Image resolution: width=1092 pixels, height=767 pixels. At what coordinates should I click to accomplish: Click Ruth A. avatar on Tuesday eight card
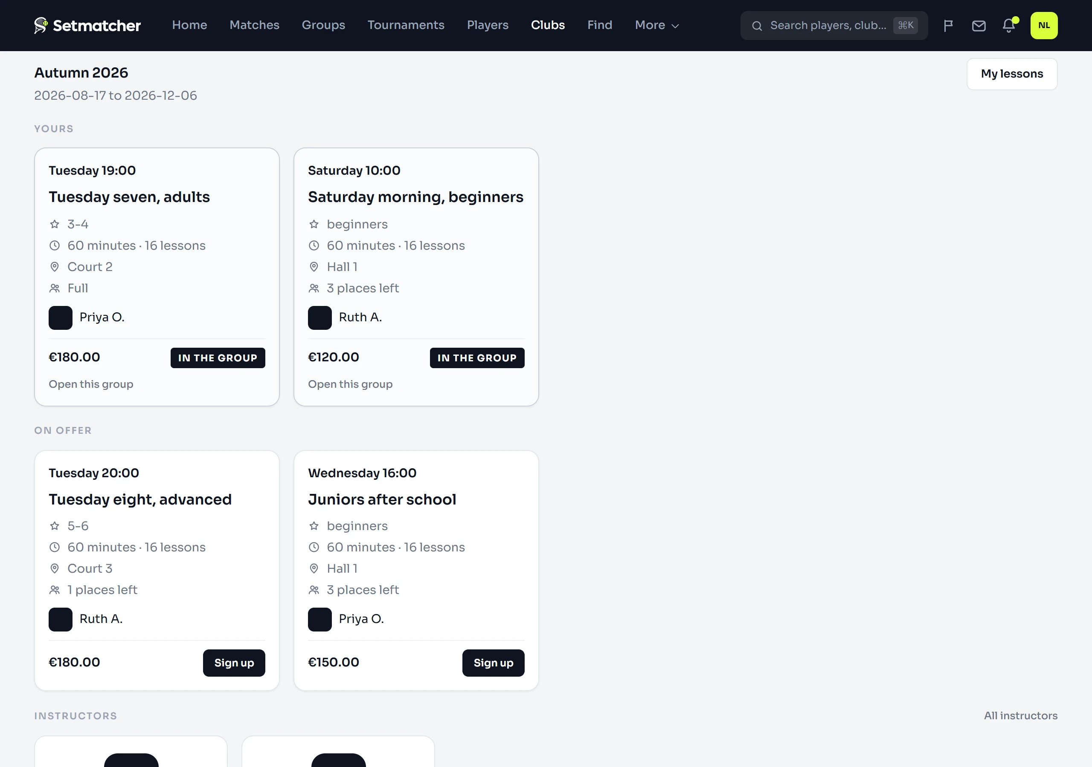[x=61, y=620]
